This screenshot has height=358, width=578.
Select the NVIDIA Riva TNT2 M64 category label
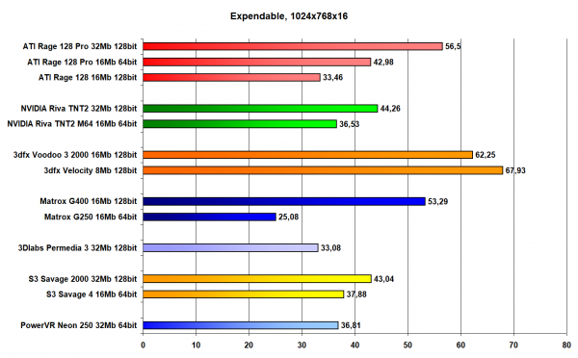point(72,124)
